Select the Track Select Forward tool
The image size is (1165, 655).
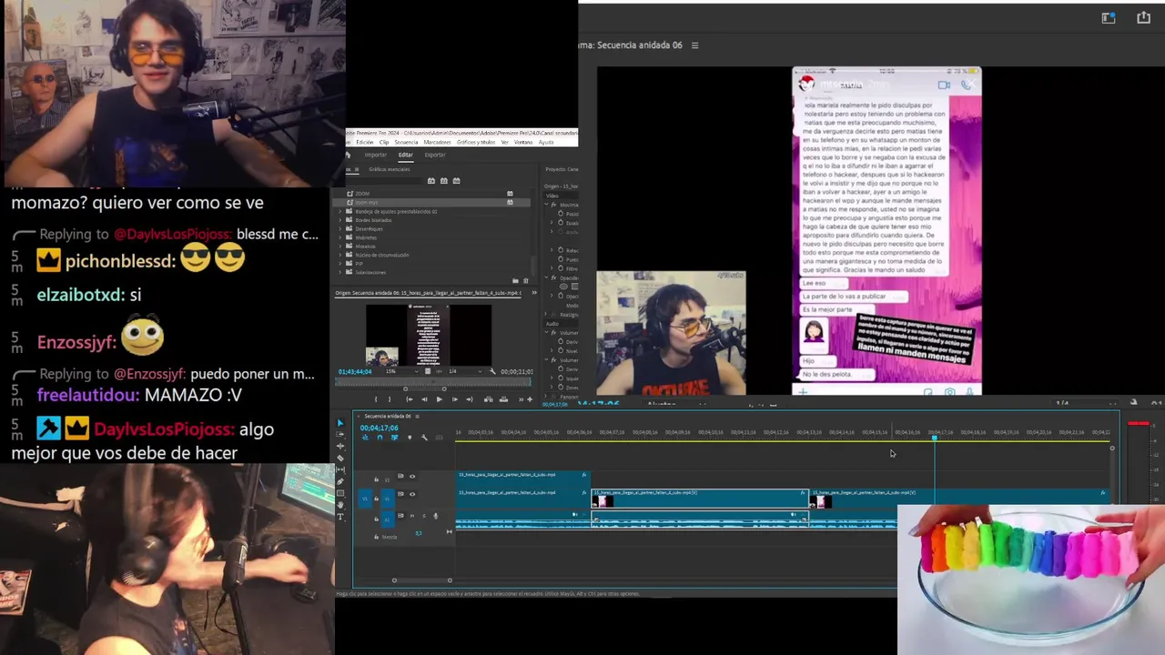pyautogui.click(x=340, y=435)
